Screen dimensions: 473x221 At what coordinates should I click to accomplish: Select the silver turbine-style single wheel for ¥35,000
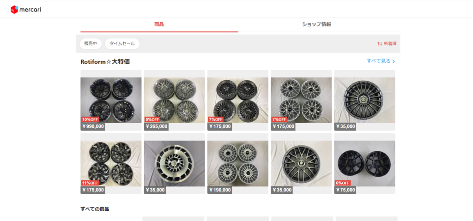(174, 162)
